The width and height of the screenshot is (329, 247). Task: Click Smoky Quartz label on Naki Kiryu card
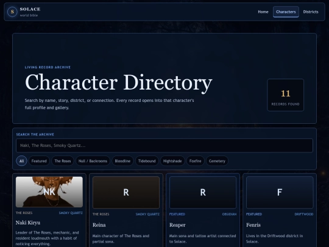click(x=71, y=213)
